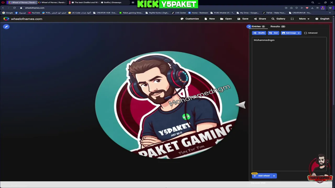Collapse the entries panel with blue arrow
This screenshot has width=335, height=188.
click(249, 26)
